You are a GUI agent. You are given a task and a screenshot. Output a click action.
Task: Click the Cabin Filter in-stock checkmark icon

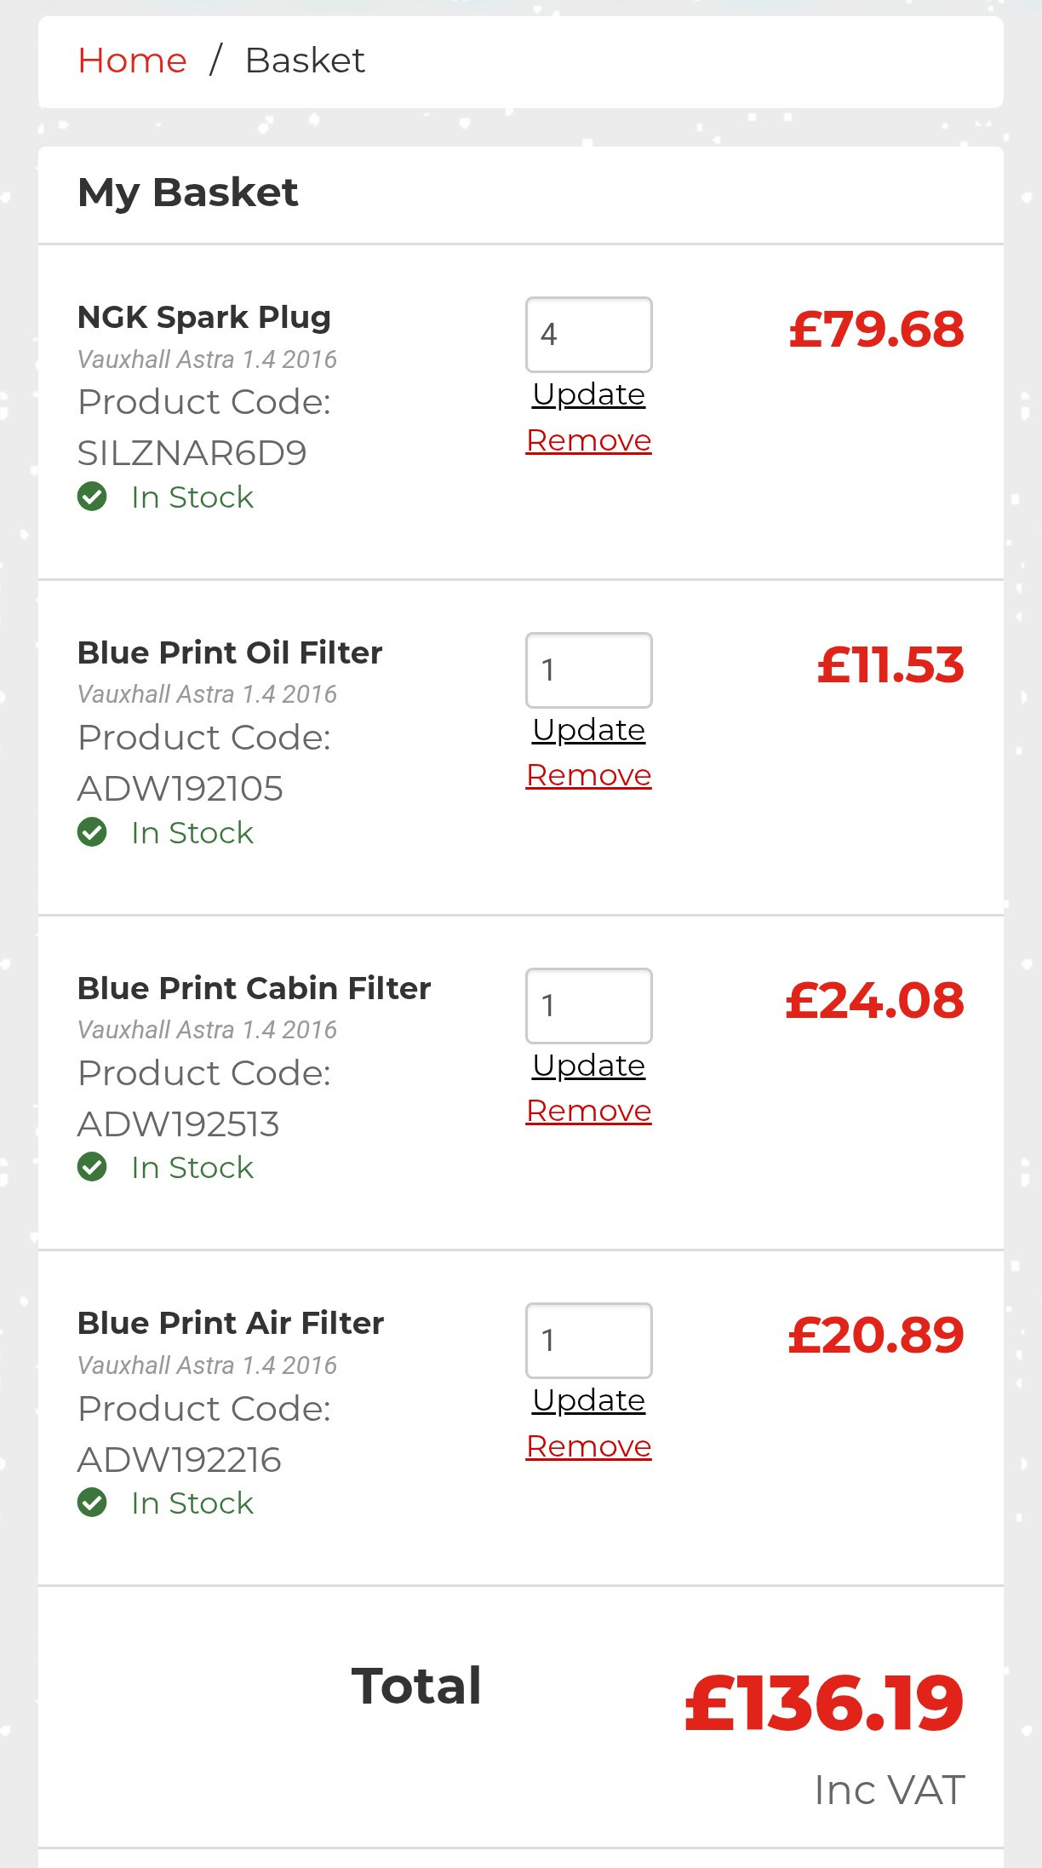coord(92,1167)
